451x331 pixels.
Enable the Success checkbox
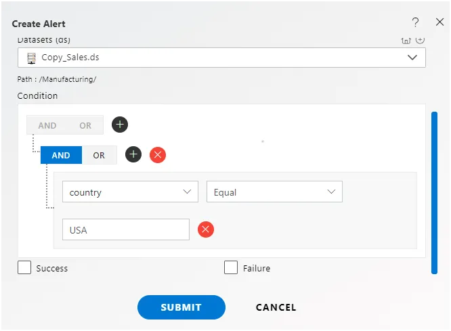(24, 267)
